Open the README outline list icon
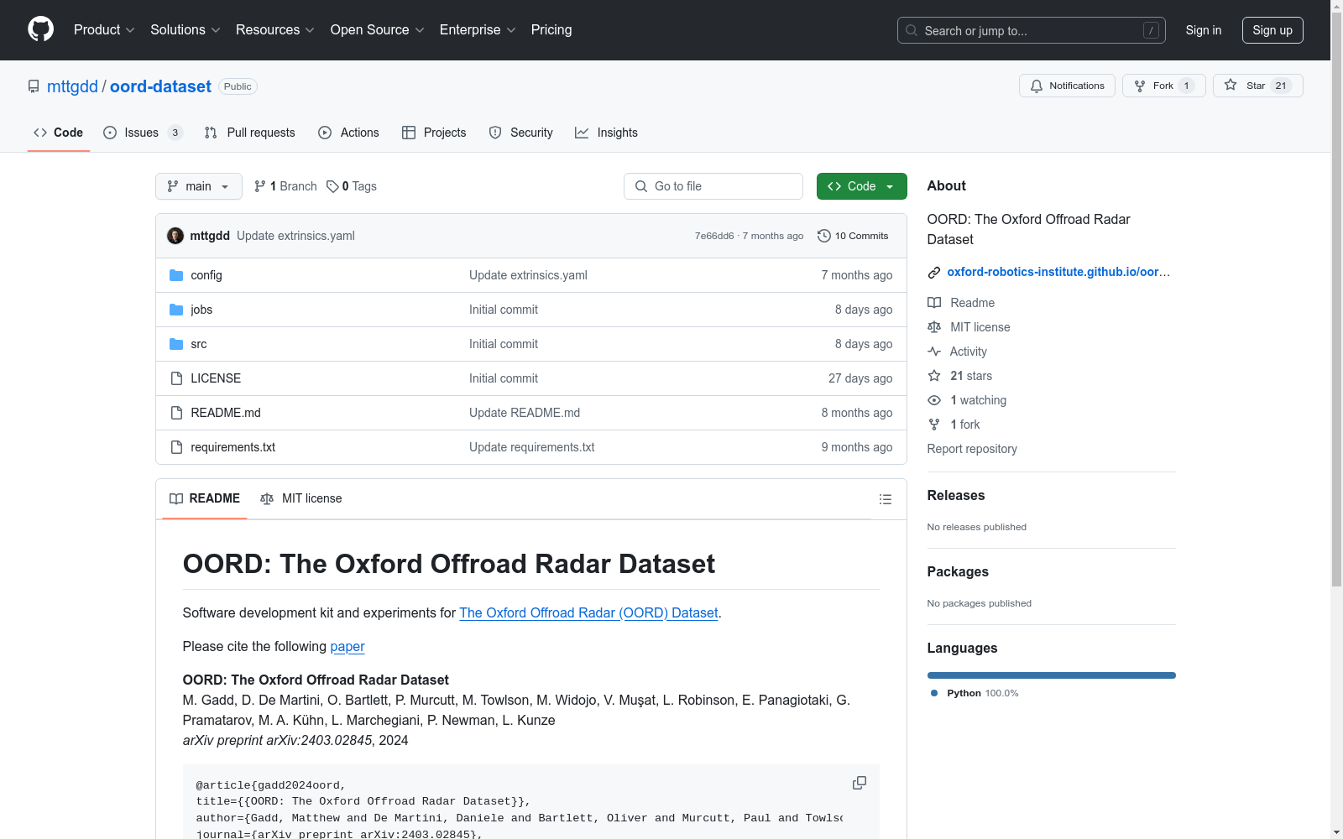1343x839 pixels. tap(886, 499)
